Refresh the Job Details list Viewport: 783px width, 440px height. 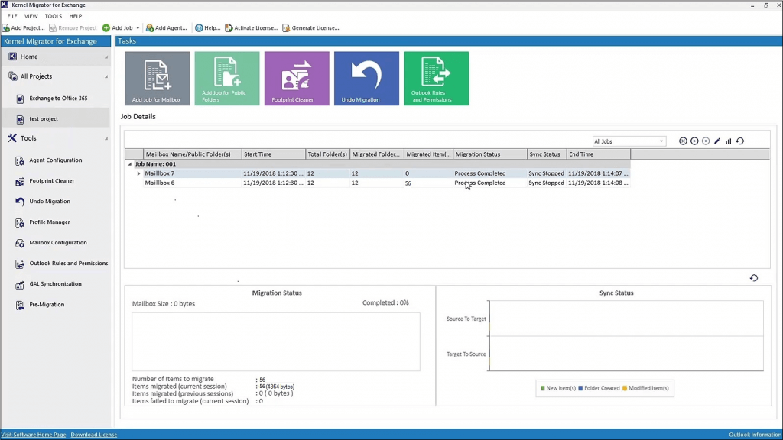740,141
